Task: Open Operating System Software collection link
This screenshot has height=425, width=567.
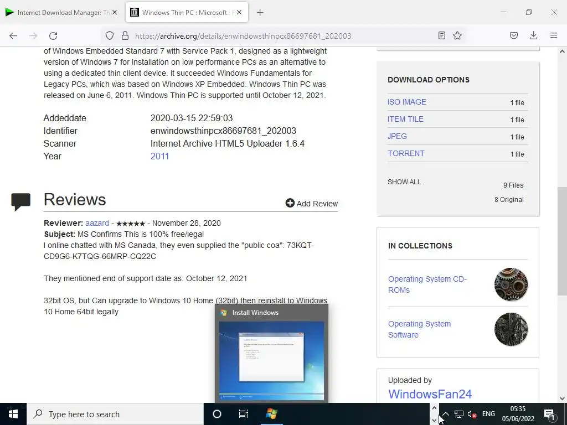Action: click(x=420, y=329)
